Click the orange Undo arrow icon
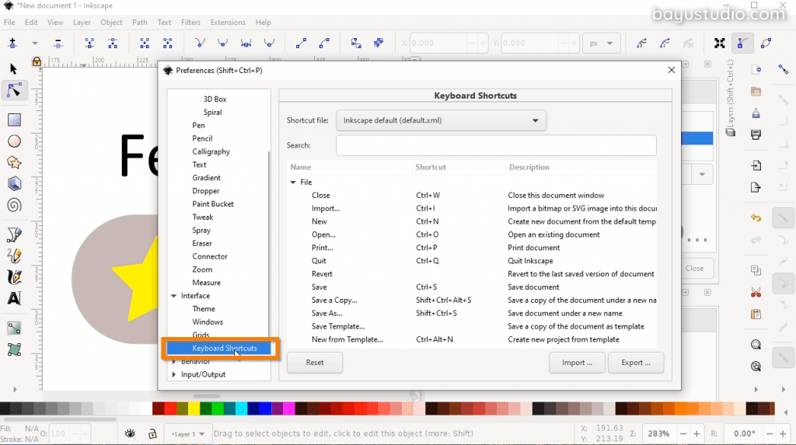 tap(756, 217)
